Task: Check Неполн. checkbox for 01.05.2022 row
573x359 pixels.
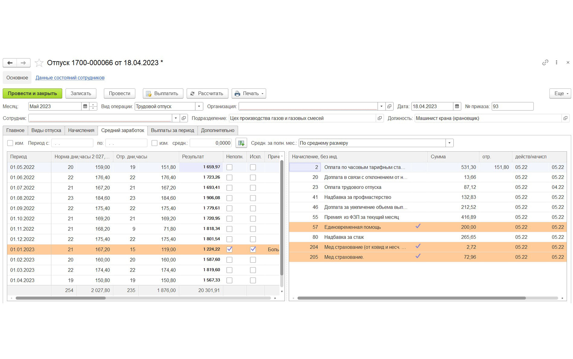Action: click(x=229, y=167)
